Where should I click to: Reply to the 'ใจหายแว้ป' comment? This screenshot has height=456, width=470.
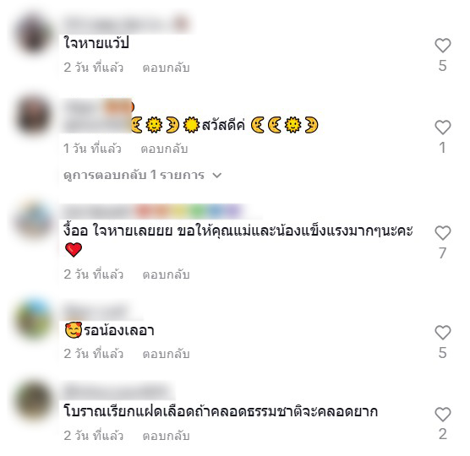(166, 68)
